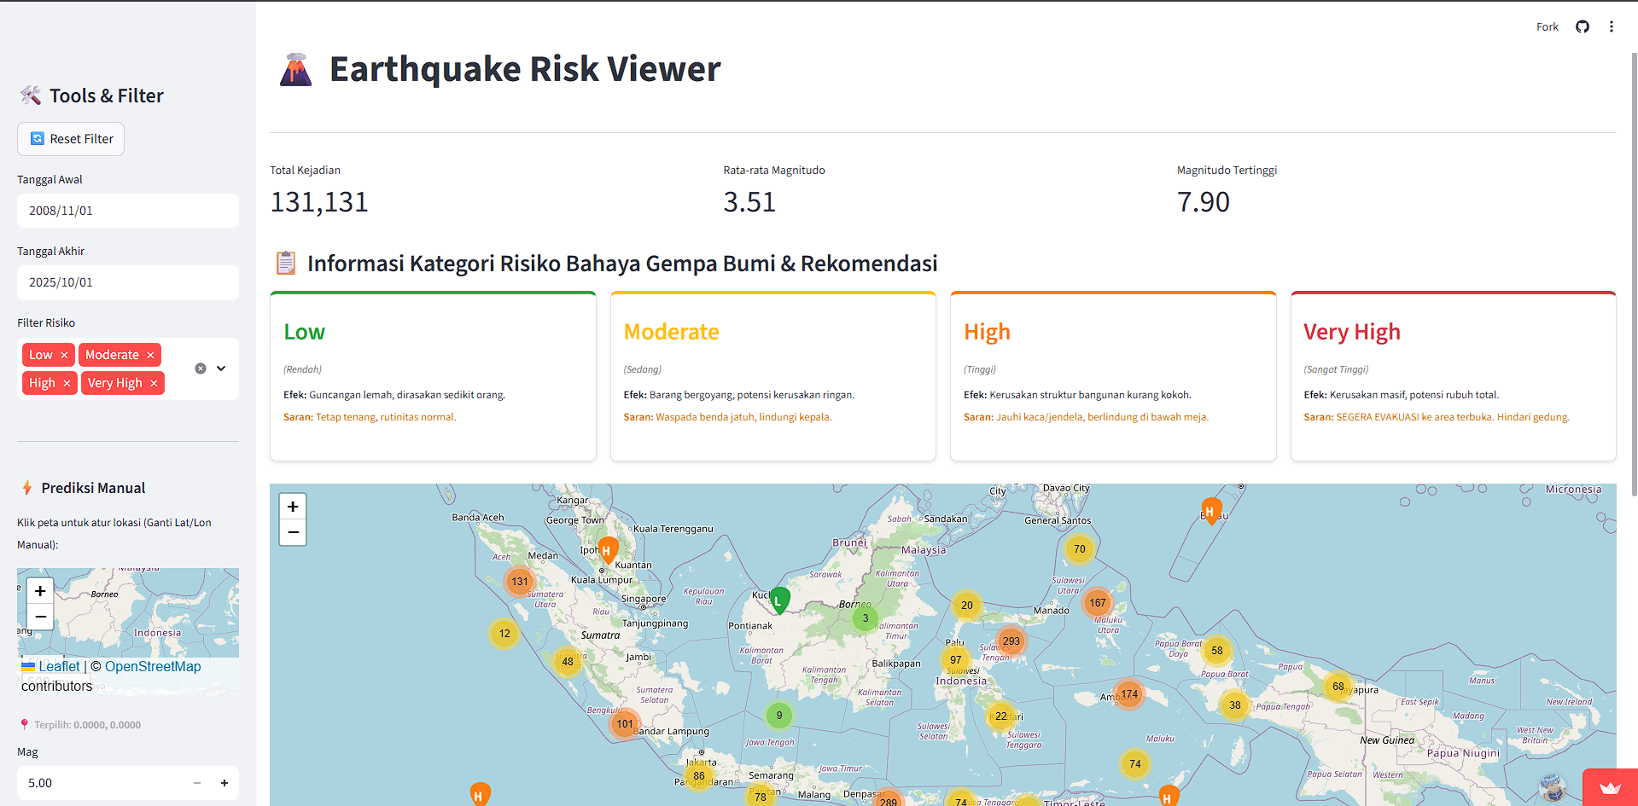Click the Moderate risk category card
The image size is (1638, 806).
(x=773, y=376)
